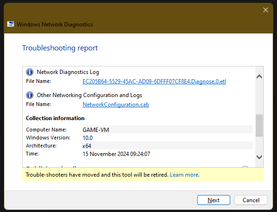Click the info icon beside Other Networking Configuration
Viewport: 277px width, 212px height.
click(x=30, y=95)
